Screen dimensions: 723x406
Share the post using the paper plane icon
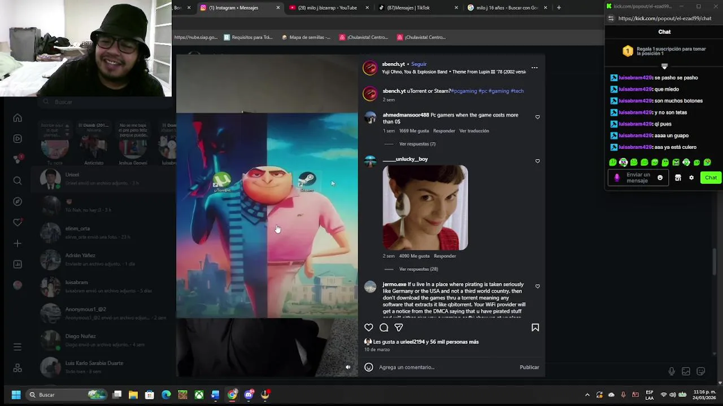(399, 328)
